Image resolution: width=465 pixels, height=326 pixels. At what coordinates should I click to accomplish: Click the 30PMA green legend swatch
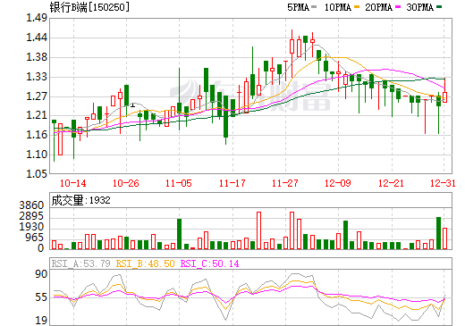[439, 7]
